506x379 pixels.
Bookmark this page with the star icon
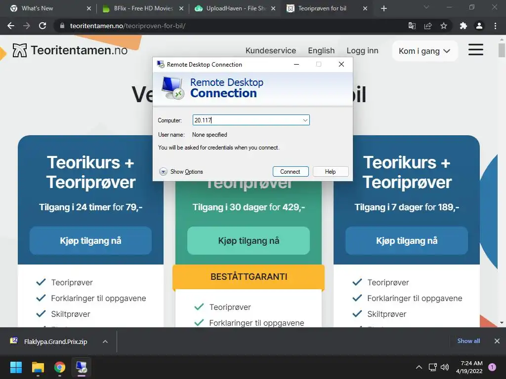point(444,26)
